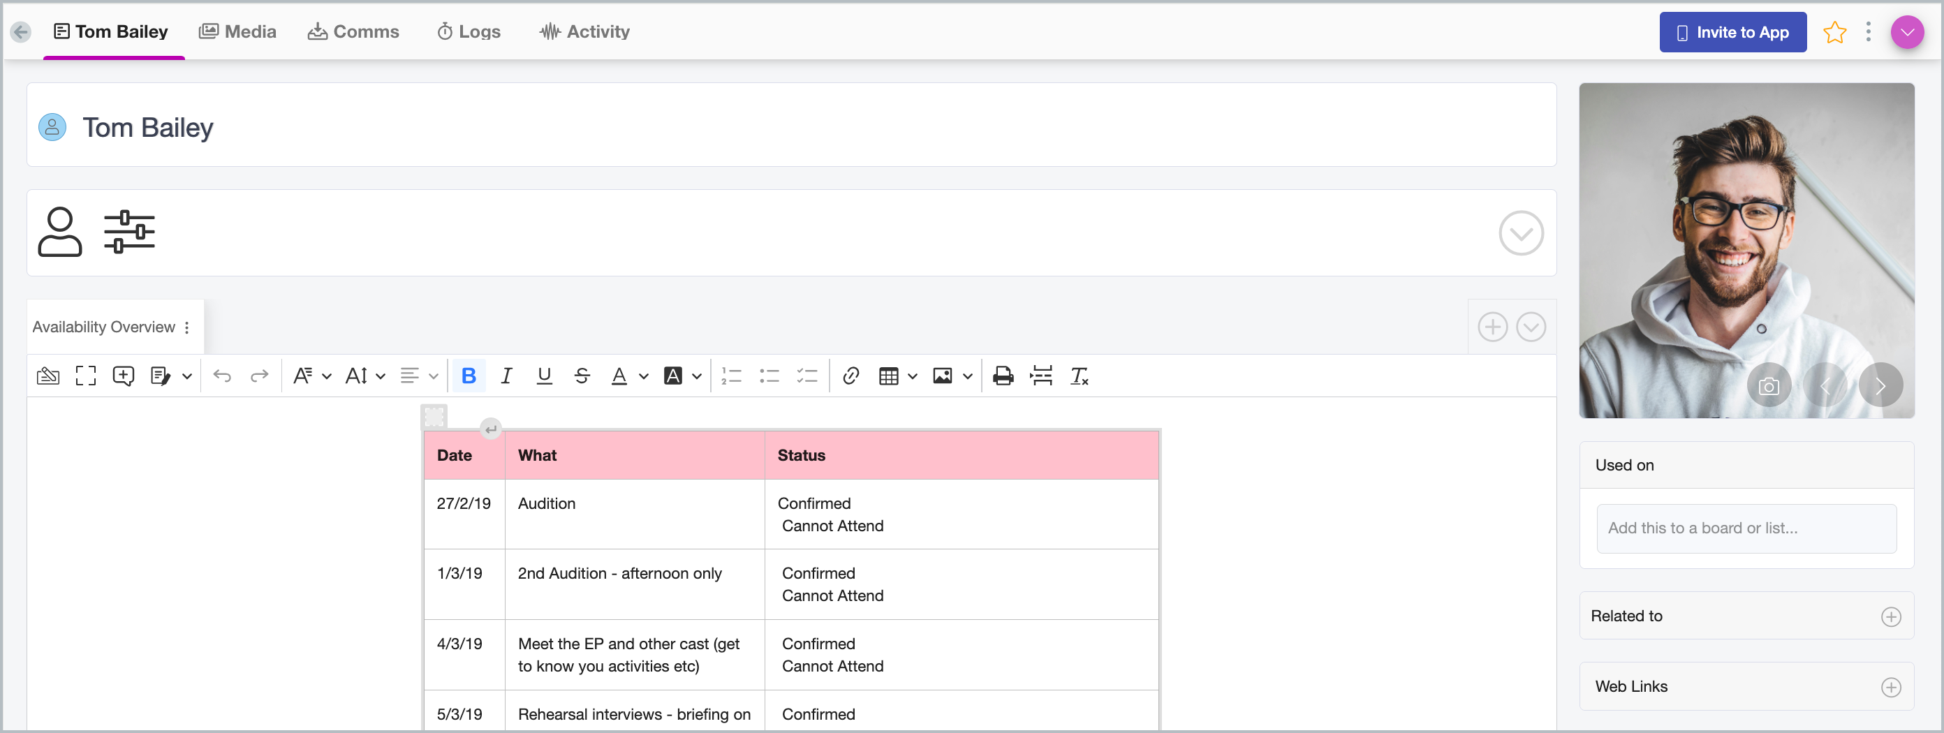Click the hide toolbar icon
Screen dimensions: 1944x733
(x=47, y=376)
